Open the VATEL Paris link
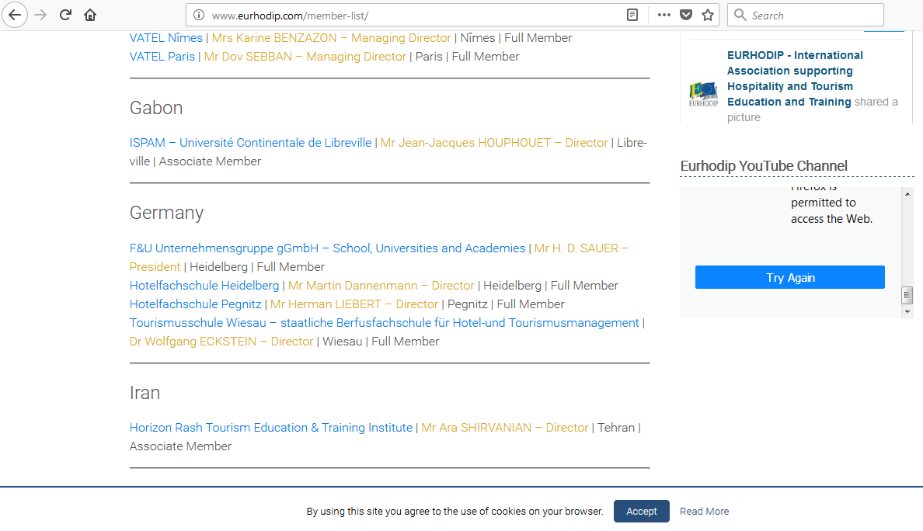The width and height of the screenshot is (923, 531). 162,57
